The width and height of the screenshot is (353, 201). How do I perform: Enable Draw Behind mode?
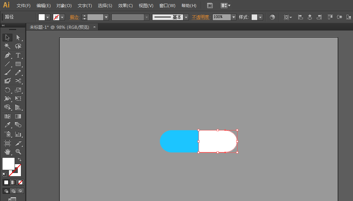click(x=13, y=191)
